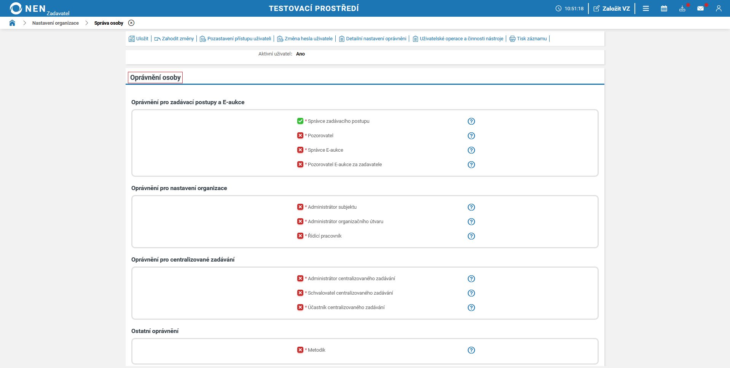Screen dimensions: 730x368
Task: Click Uložit to save changes
Action: [139, 39]
